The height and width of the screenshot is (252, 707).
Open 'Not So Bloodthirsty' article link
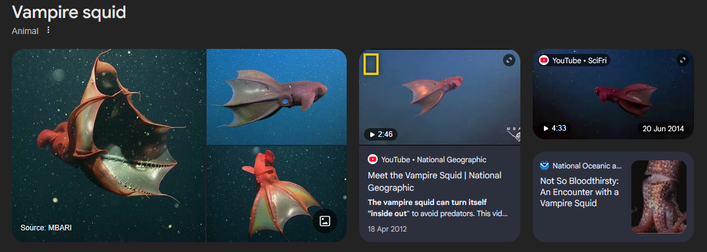click(x=579, y=192)
